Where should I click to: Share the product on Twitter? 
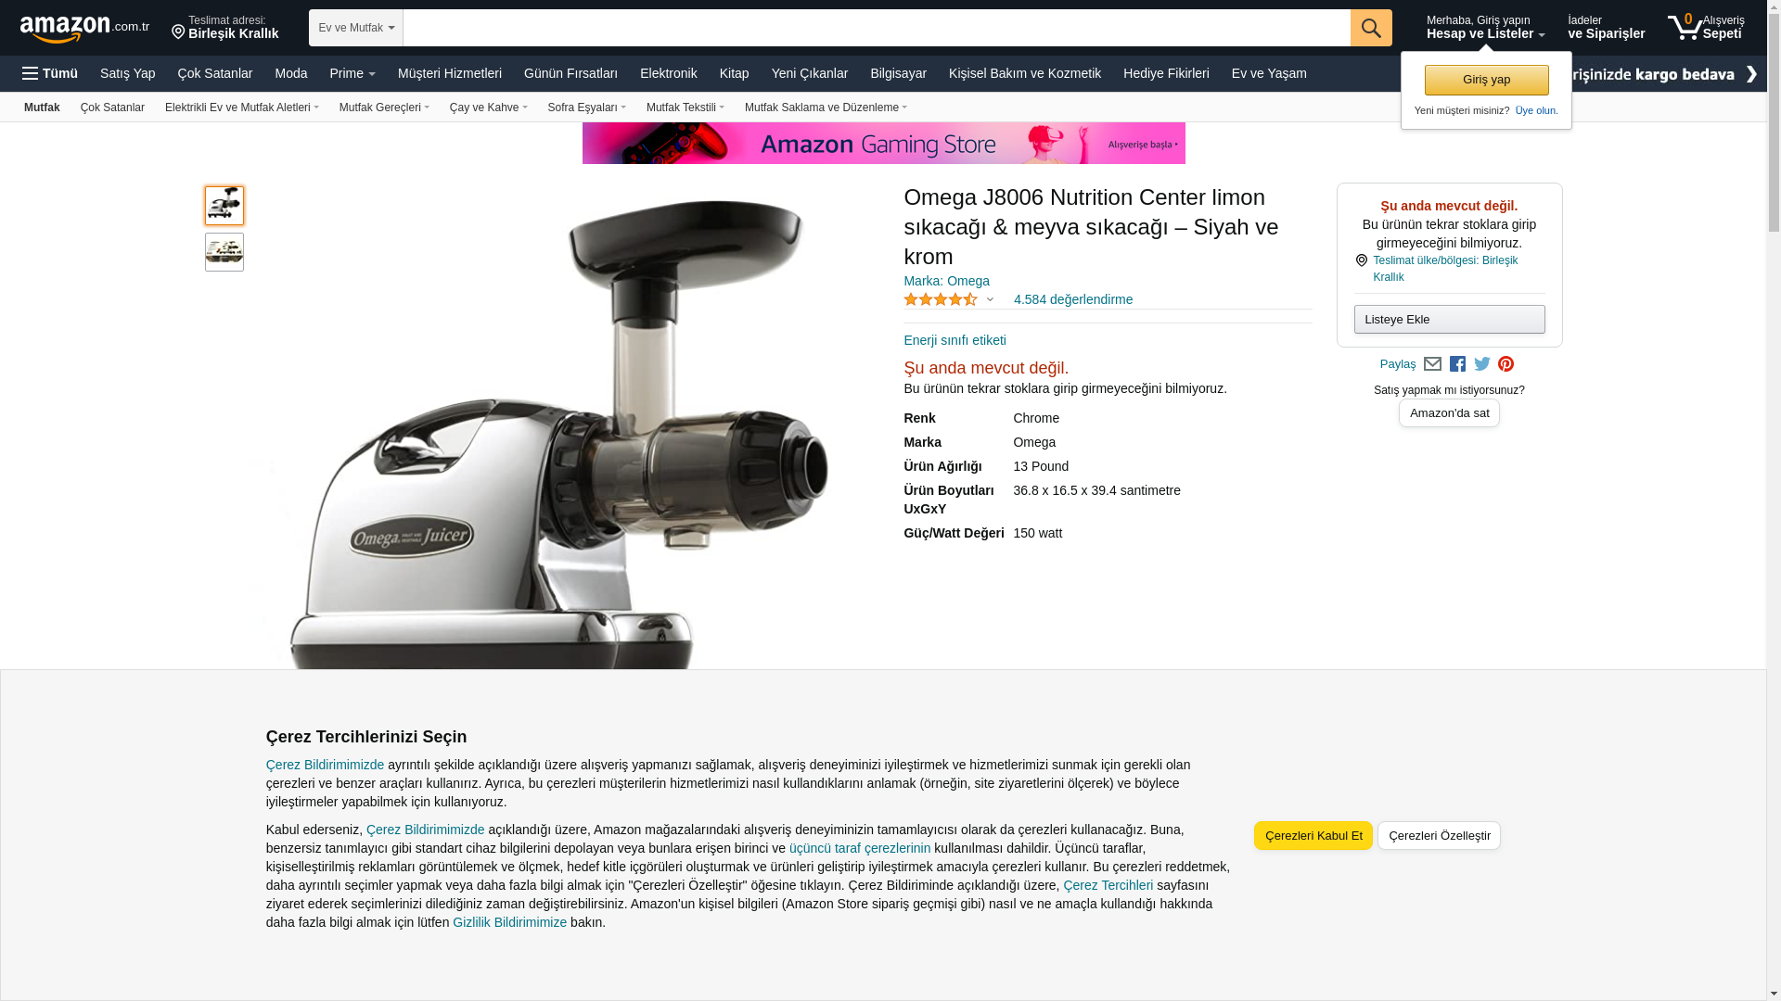[x=1482, y=364]
